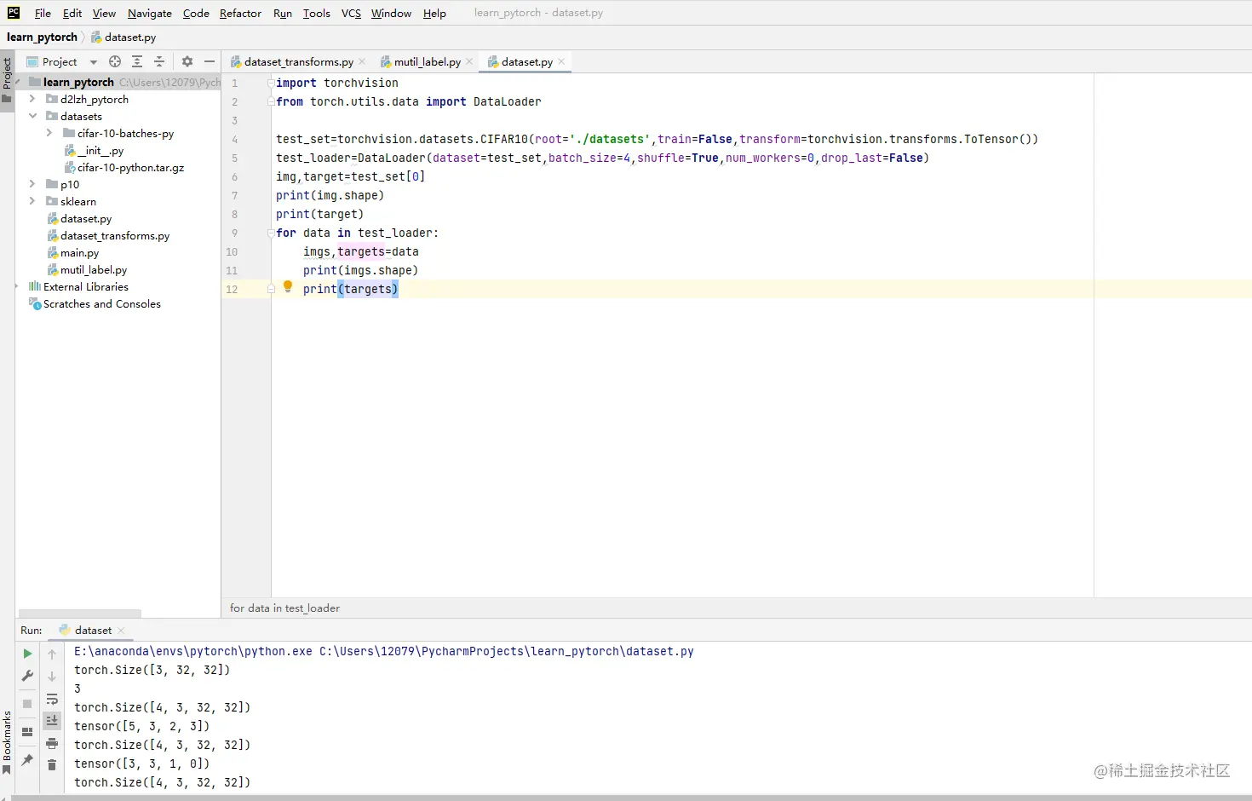This screenshot has height=801, width=1252.
Task: Close the dataset_transforms.py tab
Action: tap(362, 61)
